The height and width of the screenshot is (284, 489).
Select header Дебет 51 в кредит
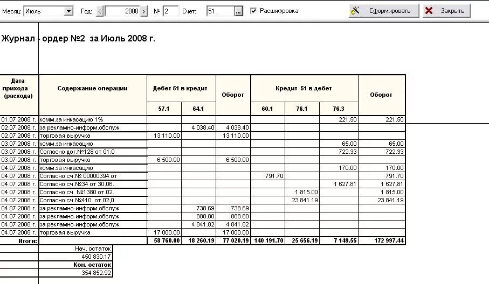pos(180,88)
